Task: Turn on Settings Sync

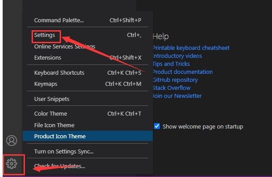Action: [x=88, y=152]
